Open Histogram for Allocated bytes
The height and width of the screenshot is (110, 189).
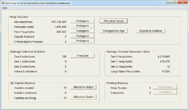point(82,21)
